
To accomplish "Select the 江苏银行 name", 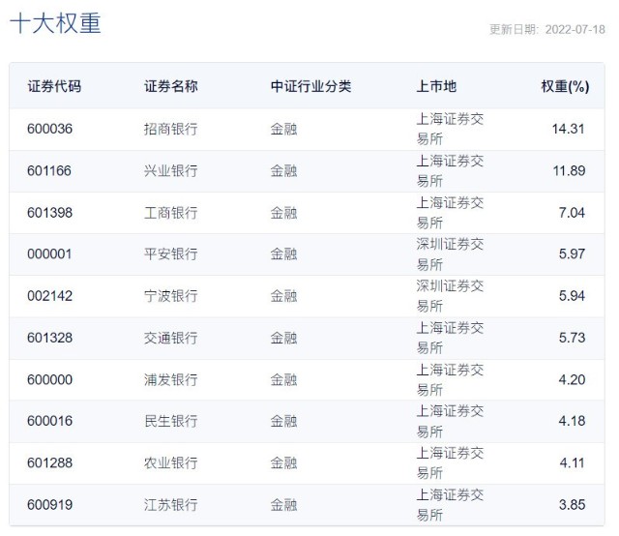I will (171, 504).
